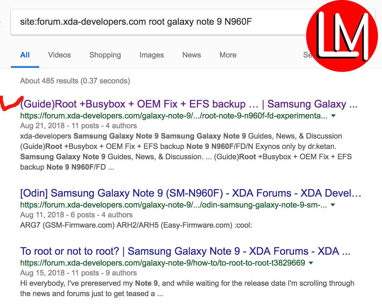
Task: Click the green root-note-9-n960f-fd-experimental URL
Action: pyautogui.click(x=173, y=116)
